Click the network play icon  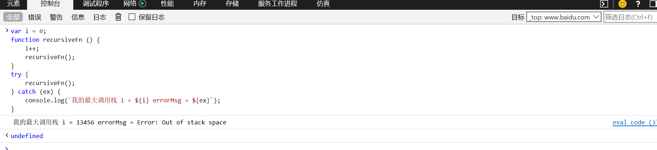pos(143,4)
